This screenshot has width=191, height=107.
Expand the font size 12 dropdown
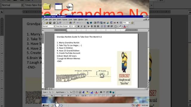coord(75,26)
